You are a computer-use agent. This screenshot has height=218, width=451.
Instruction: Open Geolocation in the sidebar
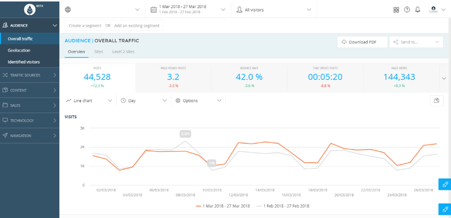(19, 50)
